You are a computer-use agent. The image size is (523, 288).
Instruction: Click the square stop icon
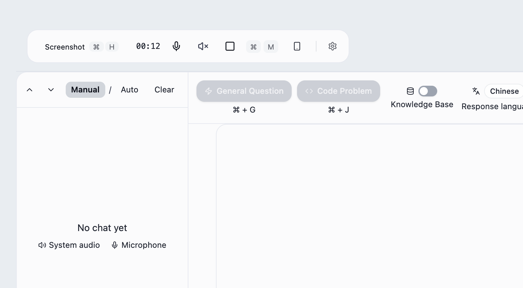[x=230, y=46]
